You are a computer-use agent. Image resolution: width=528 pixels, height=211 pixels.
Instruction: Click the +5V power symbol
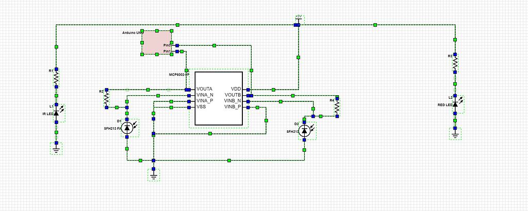pos(299,20)
